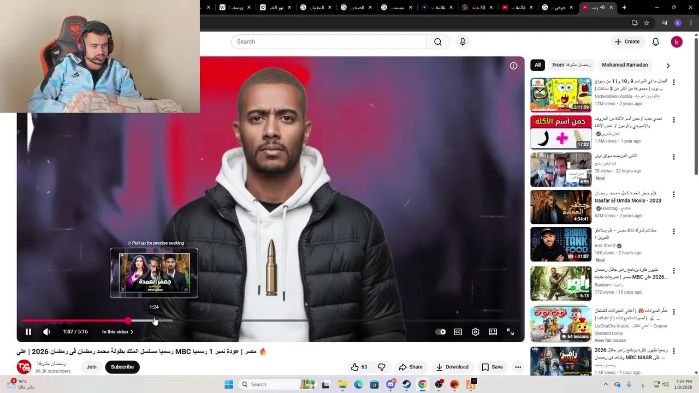Viewport: 699px width, 393px height.
Task: Select the All filter chip
Action: click(537, 65)
